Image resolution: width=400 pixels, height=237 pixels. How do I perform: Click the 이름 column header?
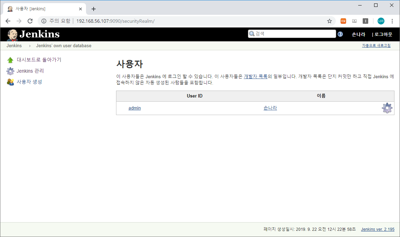(x=321, y=96)
